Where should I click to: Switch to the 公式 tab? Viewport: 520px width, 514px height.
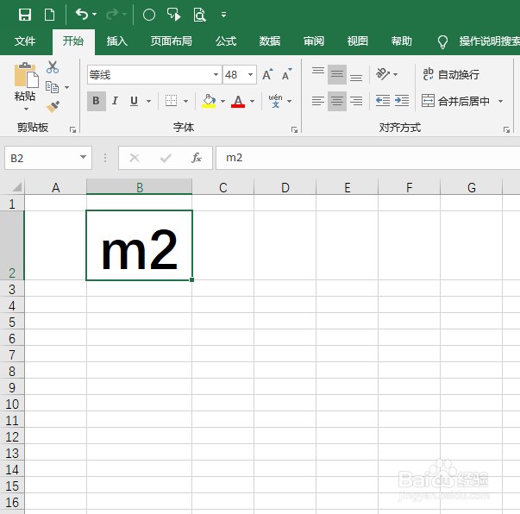point(226,41)
